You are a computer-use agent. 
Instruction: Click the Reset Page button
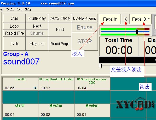pos(60,44)
